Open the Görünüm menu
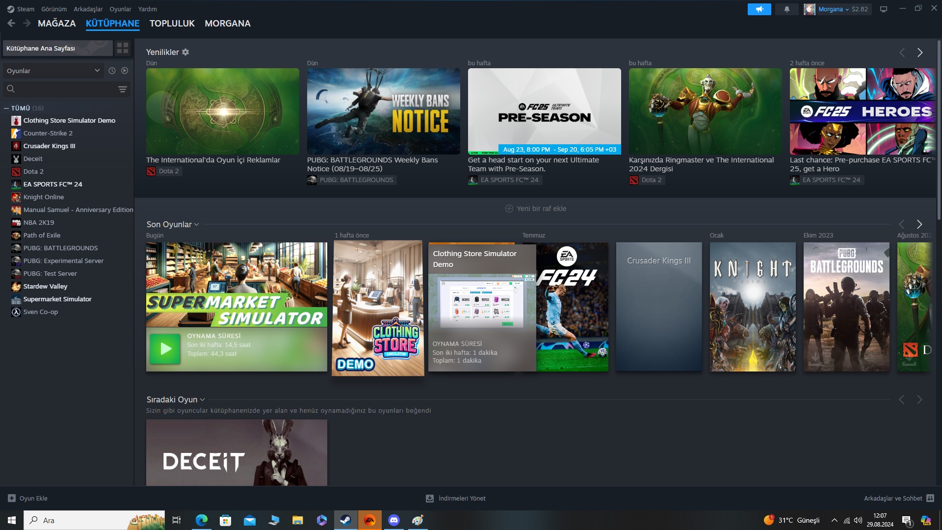The width and height of the screenshot is (942, 530). tap(53, 9)
